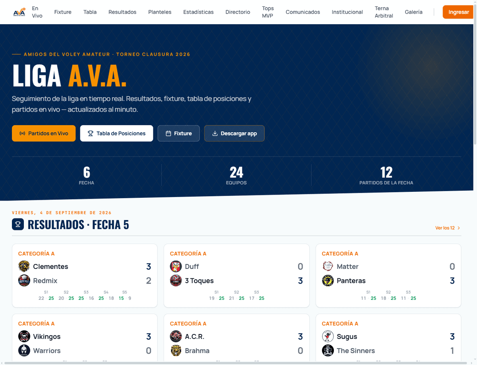This screenshot has height=365, width=477.
Task: Click the Duff team name
Action: pos(192,267)
